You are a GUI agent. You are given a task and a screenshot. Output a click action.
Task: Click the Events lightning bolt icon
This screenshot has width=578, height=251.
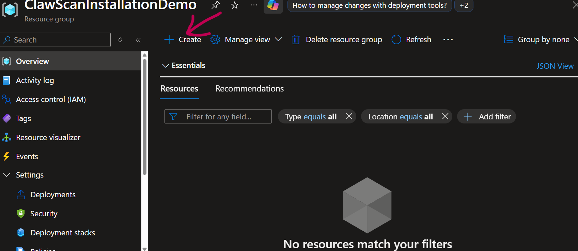[x=6, y=156]
